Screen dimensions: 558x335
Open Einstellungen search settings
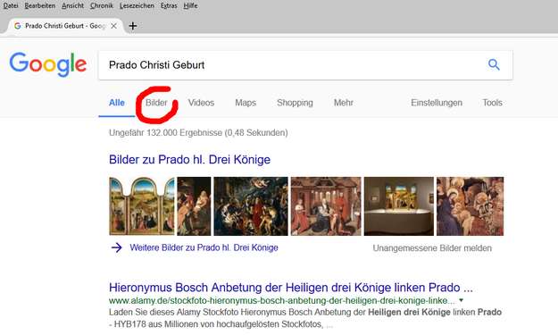(x=437, y=103)
